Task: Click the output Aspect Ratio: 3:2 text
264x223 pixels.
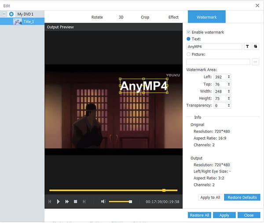Action: pyautogui.click(x=209, y=178)
